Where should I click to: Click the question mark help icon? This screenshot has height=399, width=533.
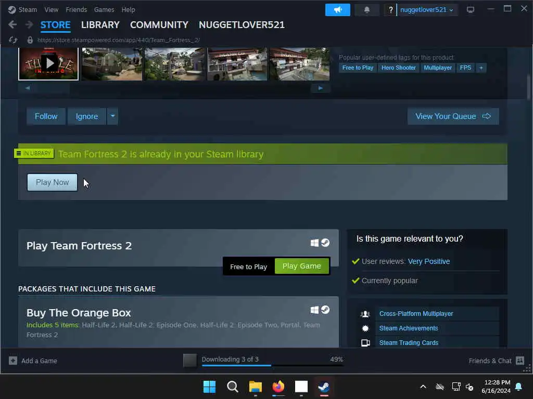[x=390, y=9]
